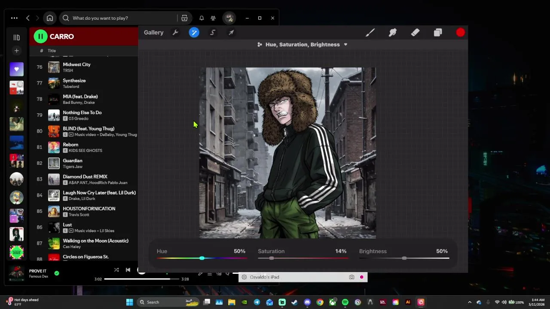This screenshot has width=550, height=309.
Task: Select the Eraser tool
Action: pyautogui.click(x=415, y=33)
